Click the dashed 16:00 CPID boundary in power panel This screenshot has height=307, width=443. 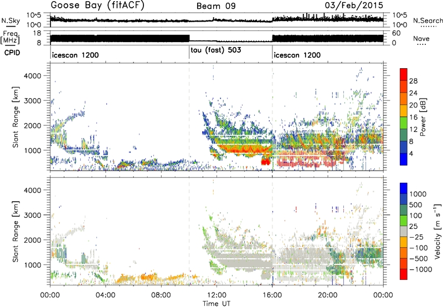click(272, 117)
